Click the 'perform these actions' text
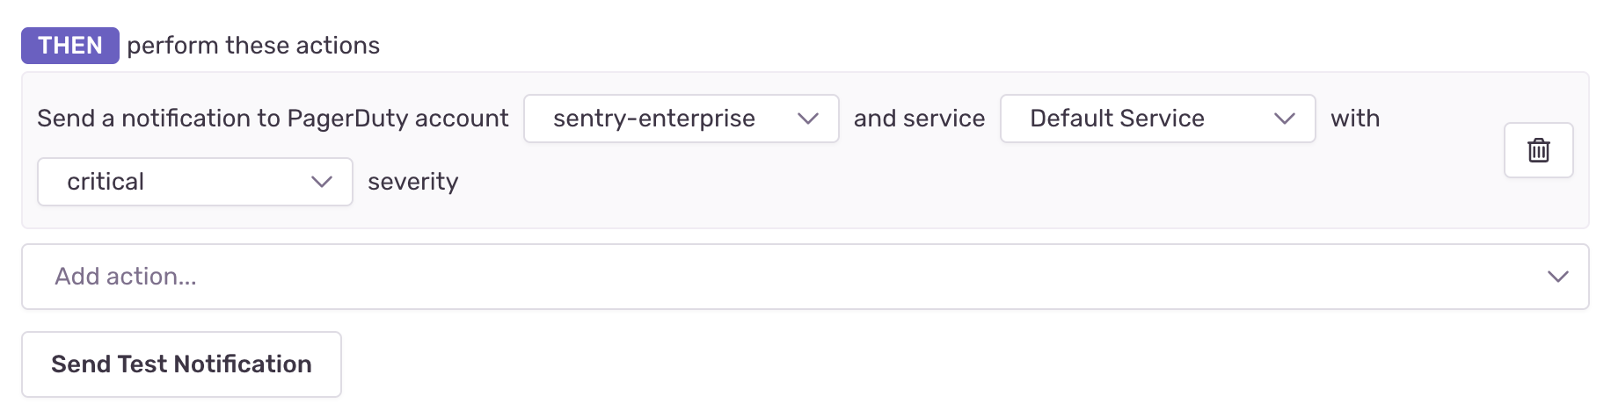 (253, 46)
